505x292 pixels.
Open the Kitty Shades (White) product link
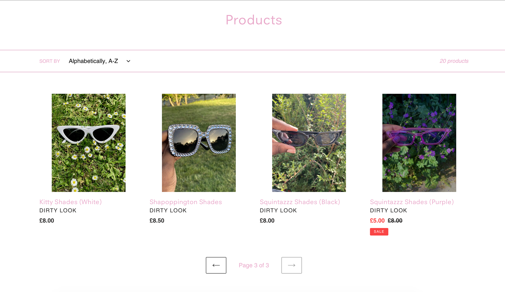pyautogui.click(x=70, y=202)
